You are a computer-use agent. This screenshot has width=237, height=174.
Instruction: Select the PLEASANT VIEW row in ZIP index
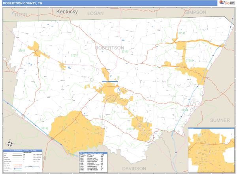point(92,165)
